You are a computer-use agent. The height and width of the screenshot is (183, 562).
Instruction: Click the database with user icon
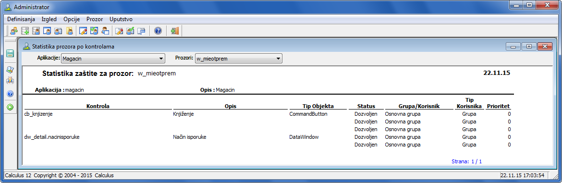pos(36,31)
